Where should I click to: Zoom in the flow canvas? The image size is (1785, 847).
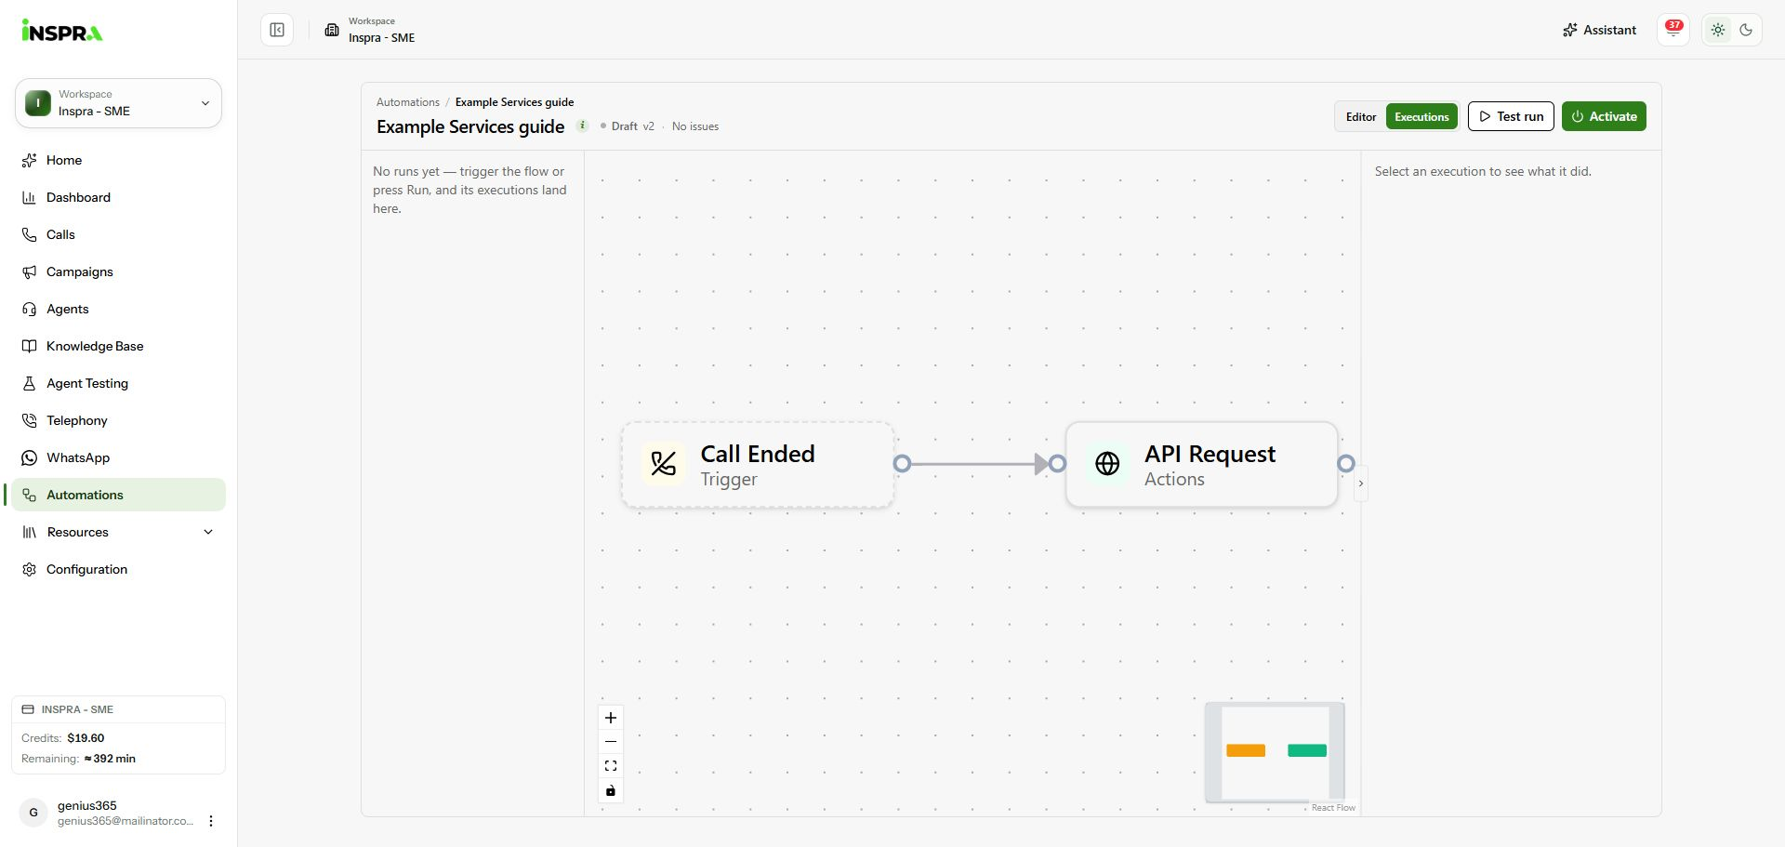point(611,718)
